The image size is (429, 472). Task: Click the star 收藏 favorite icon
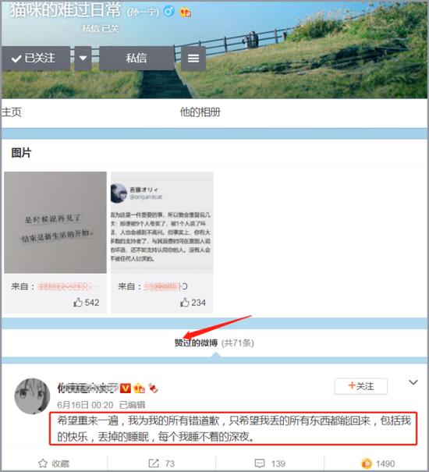point(43,463)
